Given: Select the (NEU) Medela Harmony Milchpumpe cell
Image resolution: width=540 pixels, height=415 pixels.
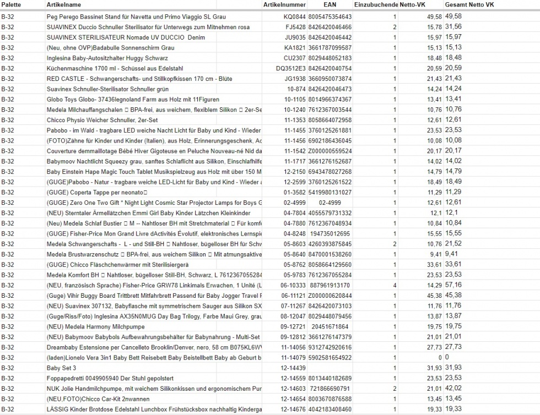Looking at the screenshot, I should [x=96, y=326].
